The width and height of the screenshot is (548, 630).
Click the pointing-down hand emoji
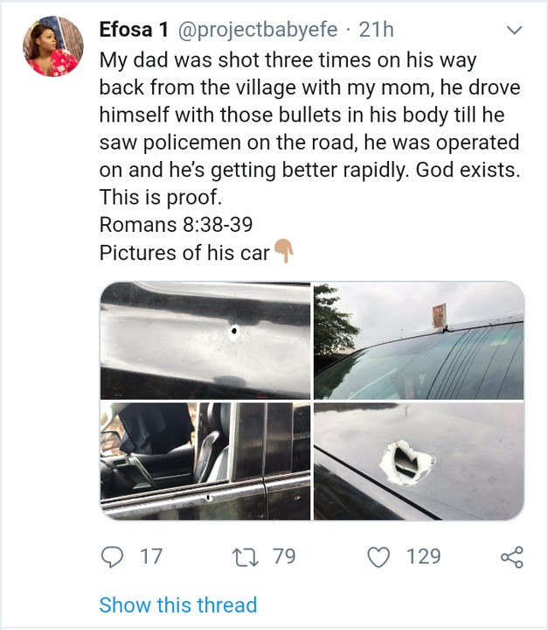(x=283, y=253)
